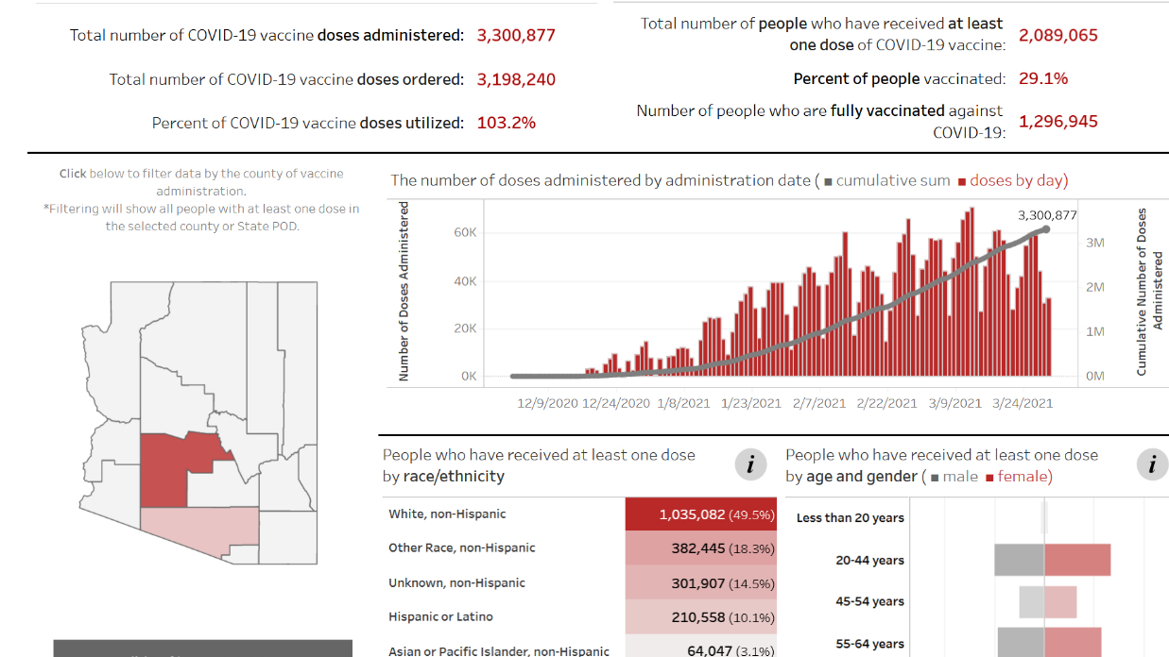
Task: Click Hispanic or Latino 210,558 cell
Action: [700, 617]
